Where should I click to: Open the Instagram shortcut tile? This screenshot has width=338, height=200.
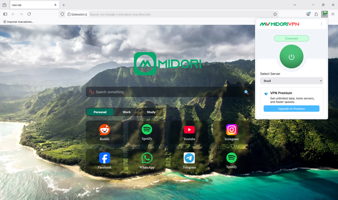point(231,132)
